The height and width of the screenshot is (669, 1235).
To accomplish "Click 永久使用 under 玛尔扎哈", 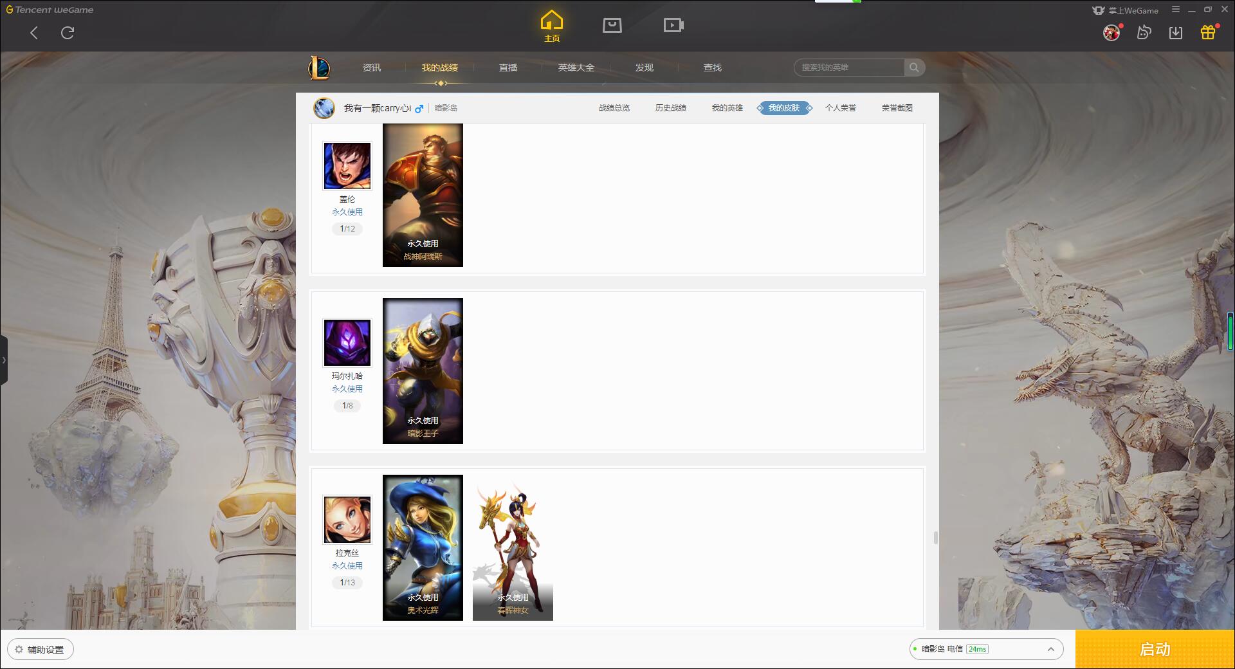I will point(347,389).
